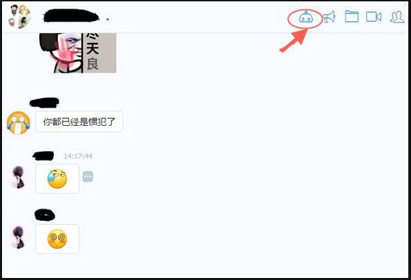Click the avatar beside the sweating emoji message
The width and height of the screenshot is (411, 280).
(18, 177)
